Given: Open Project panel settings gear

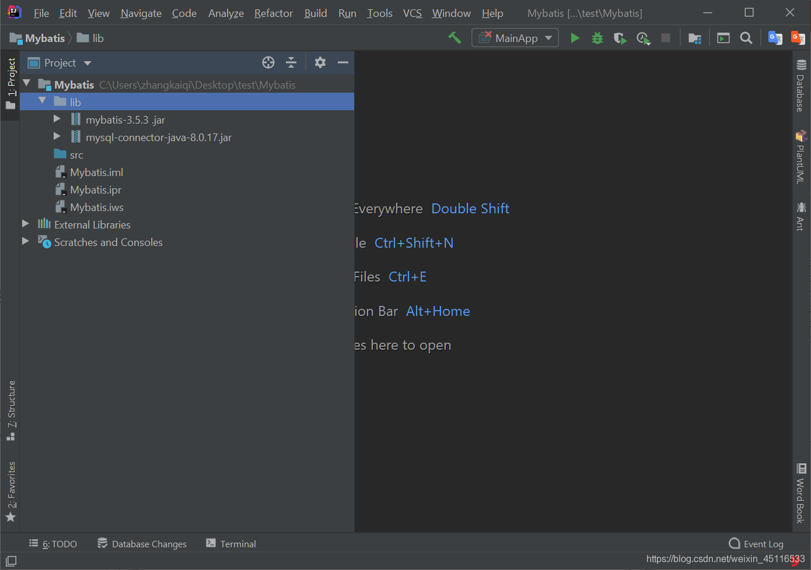Looking at the screenshot, I should [x=320, y=62].
